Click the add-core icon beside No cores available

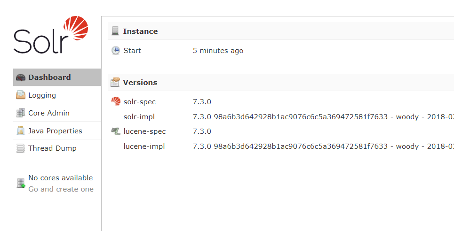tap(21, 183)
